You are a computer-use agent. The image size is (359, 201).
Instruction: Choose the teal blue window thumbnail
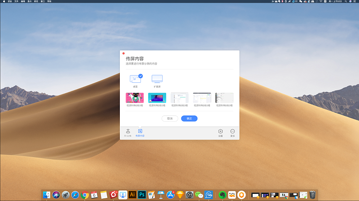click(x=157, y=98)
